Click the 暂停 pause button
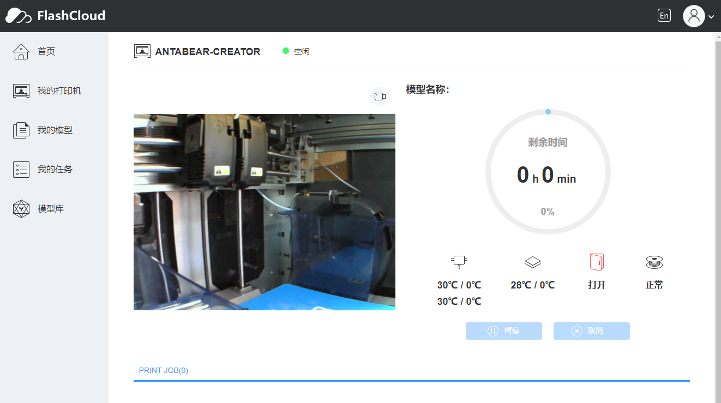Viewport: 721px width, 403px height. pos(504,331)
